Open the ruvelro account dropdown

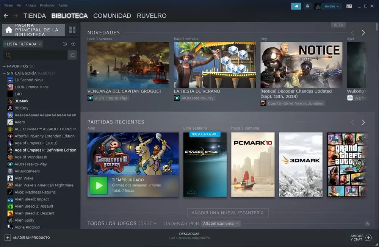[332, 6]
